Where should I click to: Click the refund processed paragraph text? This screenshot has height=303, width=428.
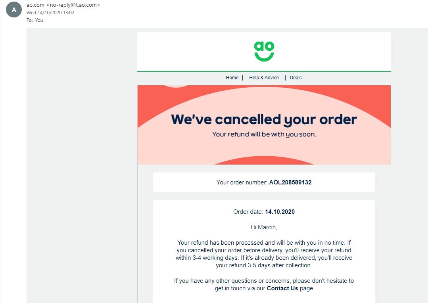pos(264,254)
